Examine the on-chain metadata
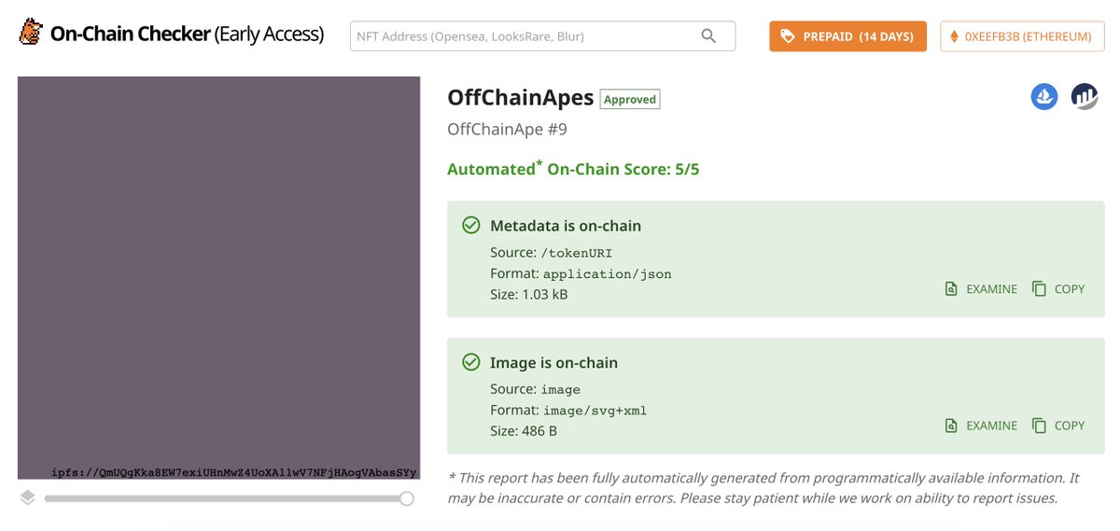Image resolution: width=1120 pixels, height=531 pixels. (981, 289)
